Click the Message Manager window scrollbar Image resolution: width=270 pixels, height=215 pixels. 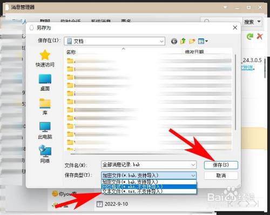click(265, 68)
